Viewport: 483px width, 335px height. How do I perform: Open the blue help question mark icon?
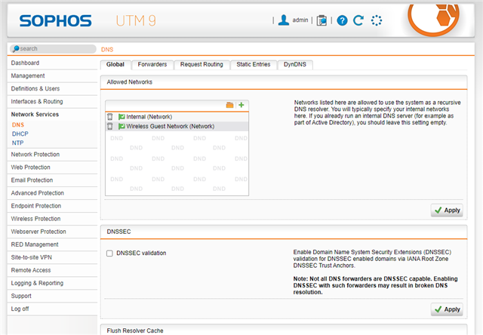click(342, 20)
